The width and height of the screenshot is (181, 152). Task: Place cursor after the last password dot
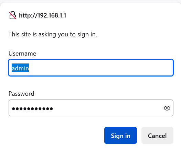[53, 109]
